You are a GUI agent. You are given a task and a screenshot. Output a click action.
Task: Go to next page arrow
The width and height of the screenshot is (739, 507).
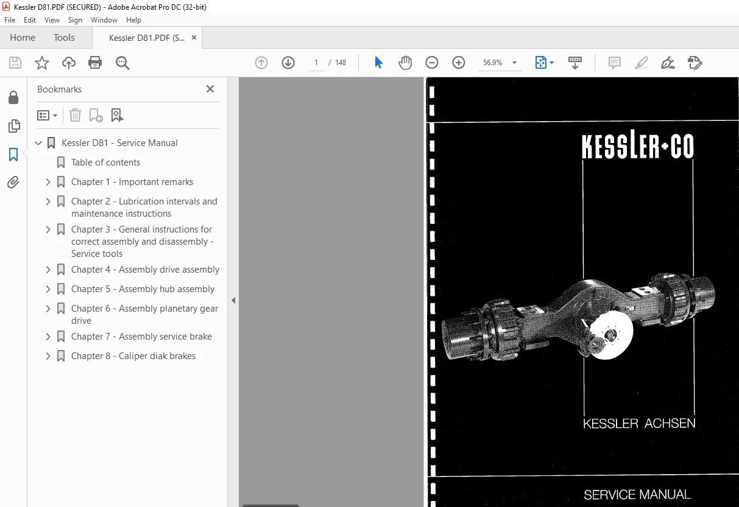click(x=288, y=63)
